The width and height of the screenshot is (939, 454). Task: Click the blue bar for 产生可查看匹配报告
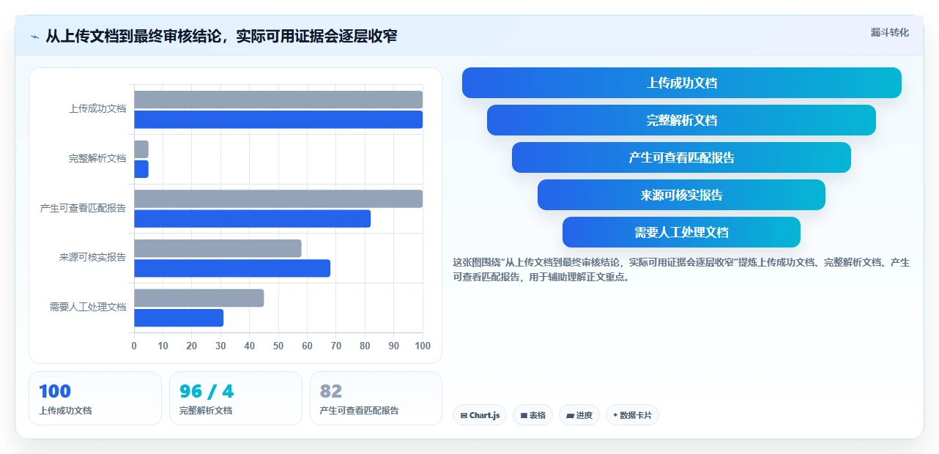tap(252, 218)
